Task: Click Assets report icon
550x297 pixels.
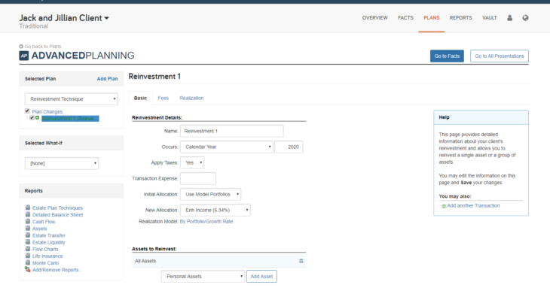Action: click(x=28, y=228)
